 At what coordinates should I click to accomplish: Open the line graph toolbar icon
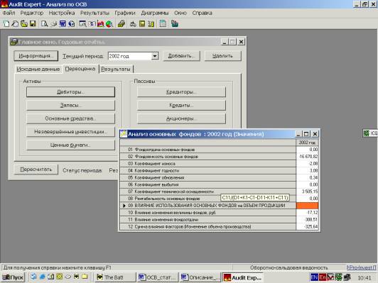pos(100,23)
